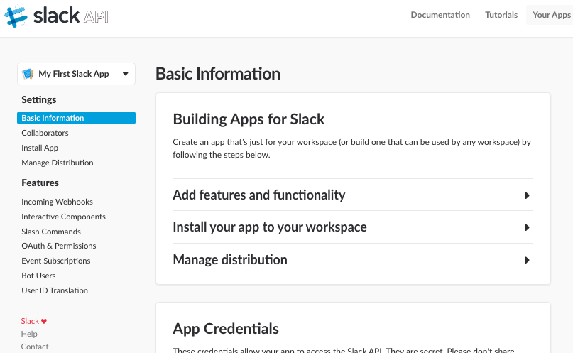The image size is (573, 353).
Task: Select Interactive Components feature
Action: 64,217
